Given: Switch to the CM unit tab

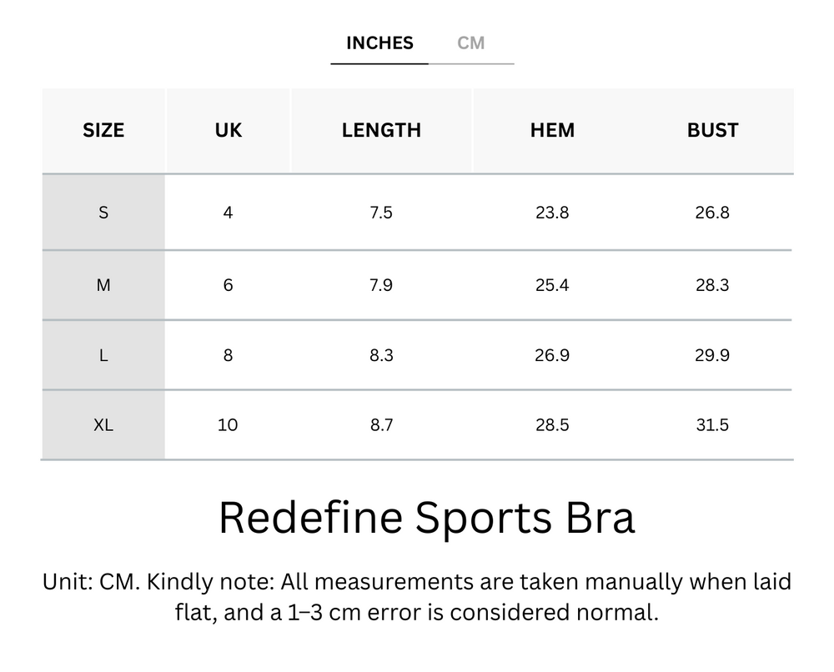Looking at the screenshot, I should click(x=472, y=43).
